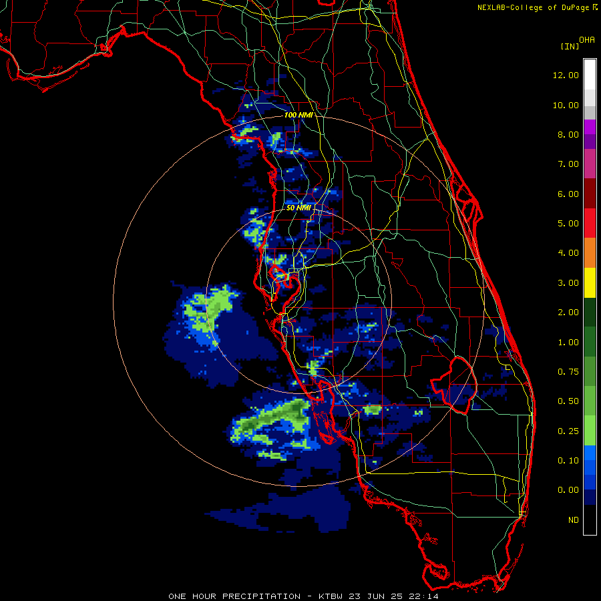This screenshot has width=601, height=601.
Task: Click the white color swatch in legend
Action: tap(590, 75)
